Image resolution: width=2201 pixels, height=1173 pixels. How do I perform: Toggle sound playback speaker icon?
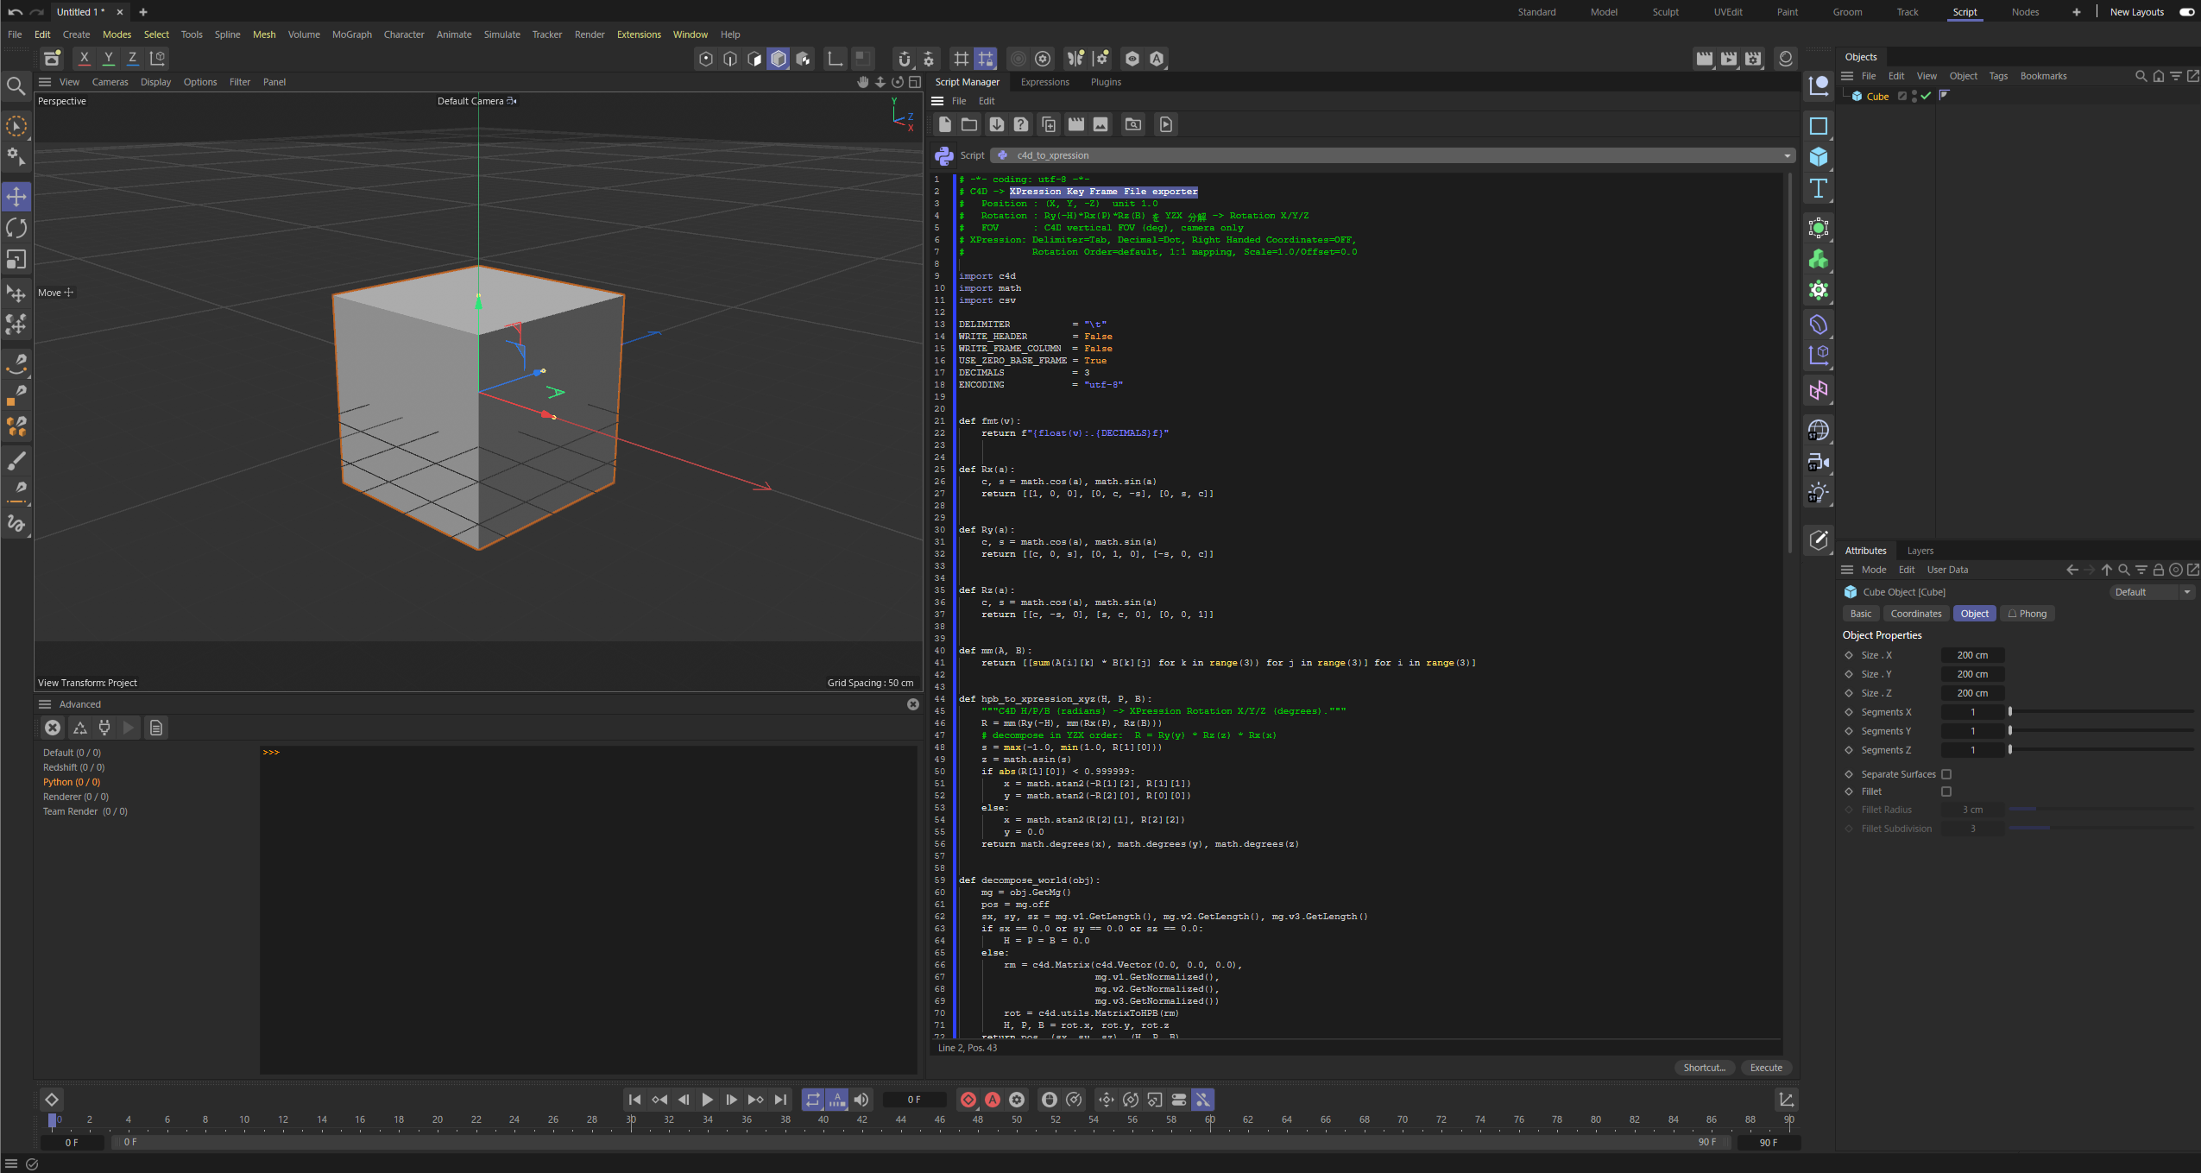click(x=861, y=1100)
